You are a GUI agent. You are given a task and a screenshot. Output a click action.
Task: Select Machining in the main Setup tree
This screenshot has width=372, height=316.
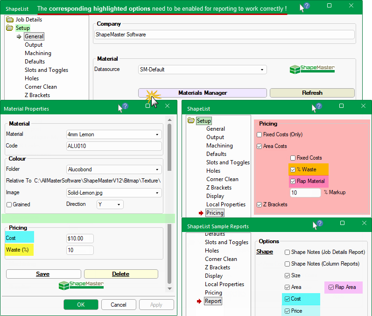click(38, 53)
